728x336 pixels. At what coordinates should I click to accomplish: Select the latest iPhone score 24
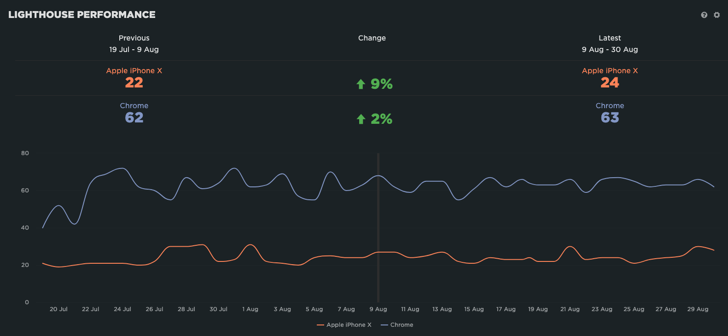[610, 83]
